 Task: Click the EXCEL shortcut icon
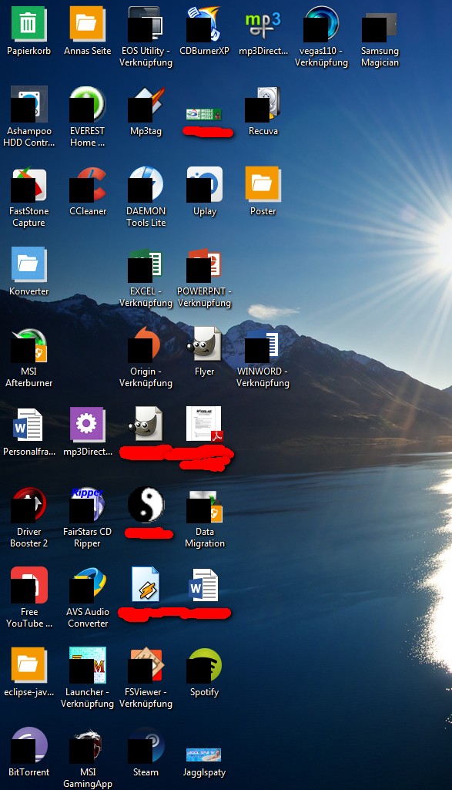[x=146, y=264]
